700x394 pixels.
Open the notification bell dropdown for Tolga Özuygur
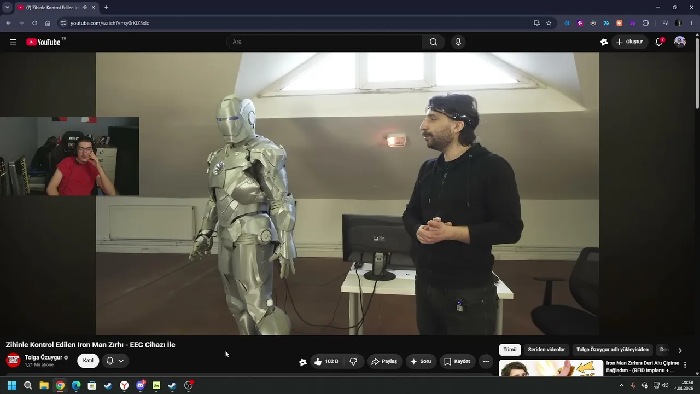(x=115, y=361)
